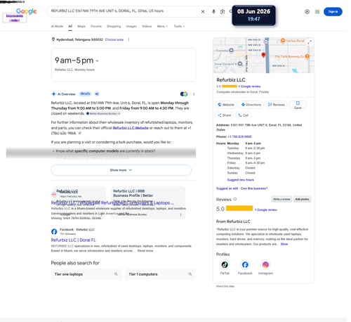Expand the 9am–5pm hours dropdown

tap(97, 60)
